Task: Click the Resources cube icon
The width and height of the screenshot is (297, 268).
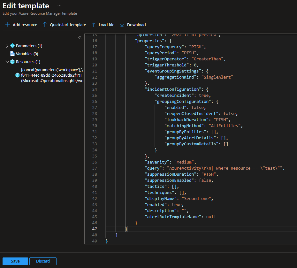Action: (12, 62)
